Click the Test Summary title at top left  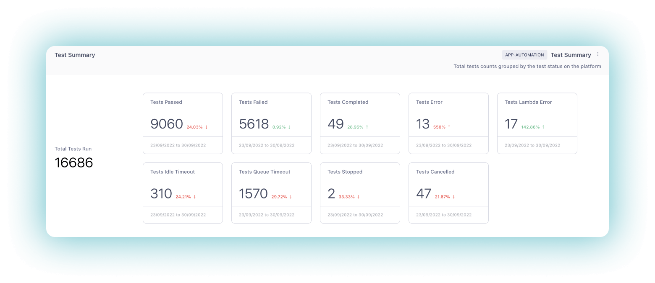(75, 55)
